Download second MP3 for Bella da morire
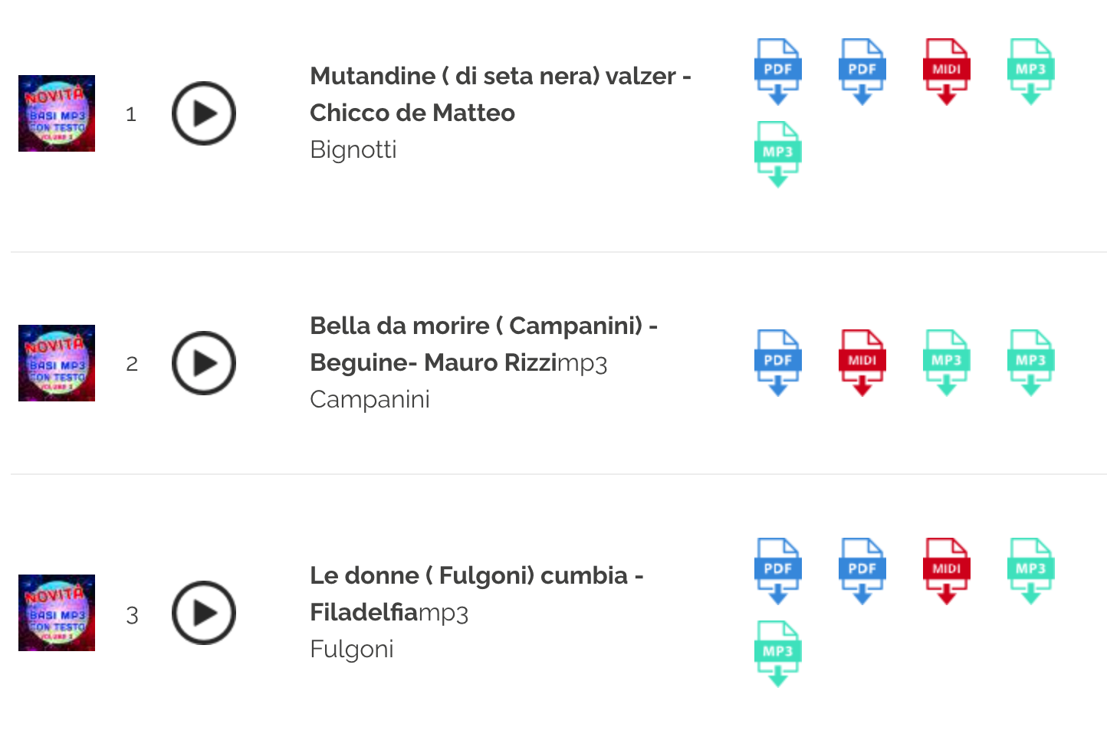This screenshot has height=740, width=1107. [x=1030, y=362]
